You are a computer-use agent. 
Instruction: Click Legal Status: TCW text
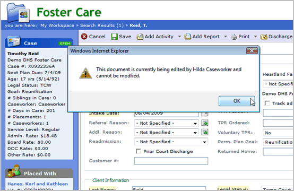tap(29, 85)
